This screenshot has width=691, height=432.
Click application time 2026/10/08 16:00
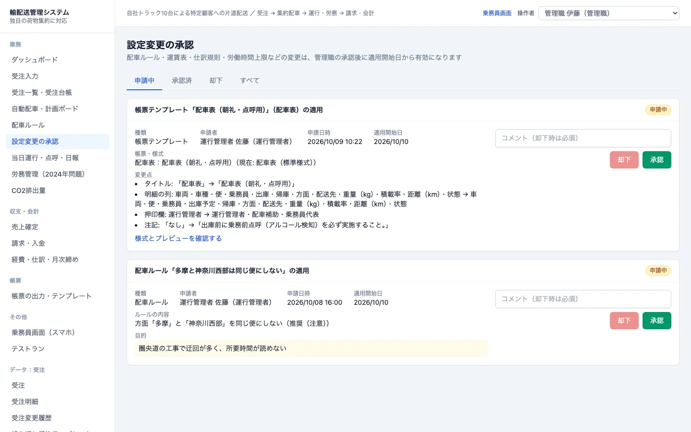point(315,302)
